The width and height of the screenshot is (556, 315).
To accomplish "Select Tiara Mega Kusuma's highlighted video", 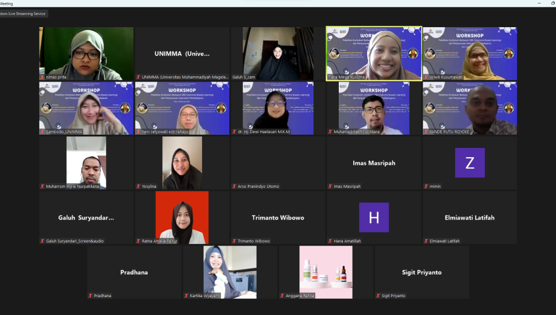I will click(374, 54).
